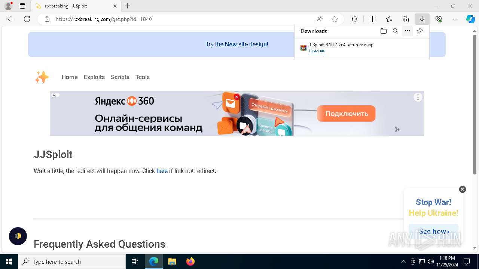Open Task View in taskbar

135,262
